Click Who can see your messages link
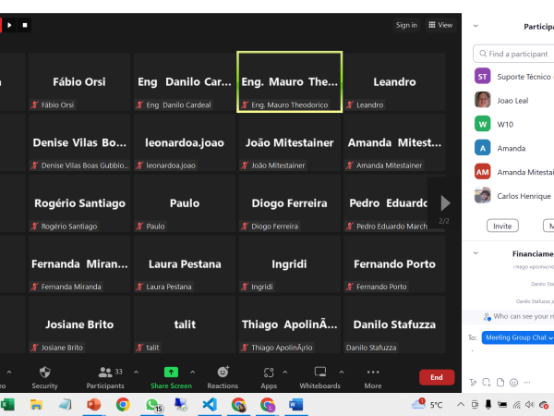This screenshot has width=554, height=416. click(523, 316)
